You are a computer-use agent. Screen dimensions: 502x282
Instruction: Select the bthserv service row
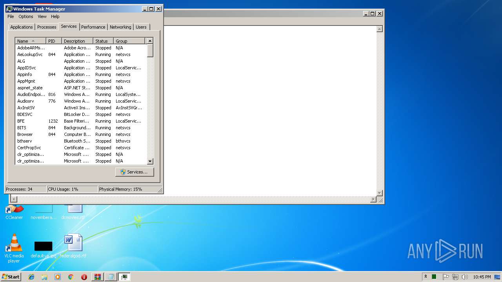tap(81, 141)
